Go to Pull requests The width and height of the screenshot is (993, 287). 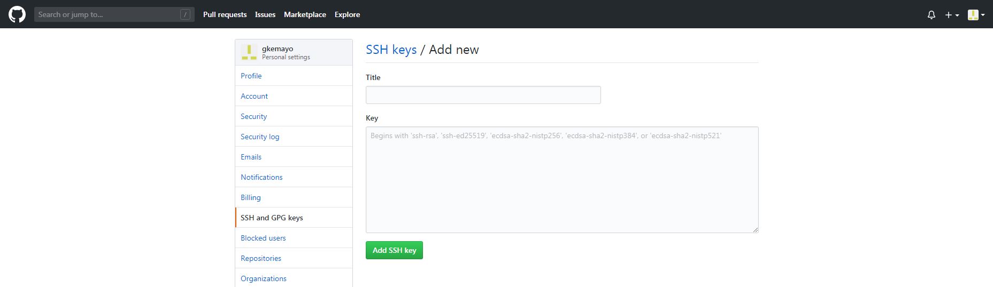(x=225, y=15)
